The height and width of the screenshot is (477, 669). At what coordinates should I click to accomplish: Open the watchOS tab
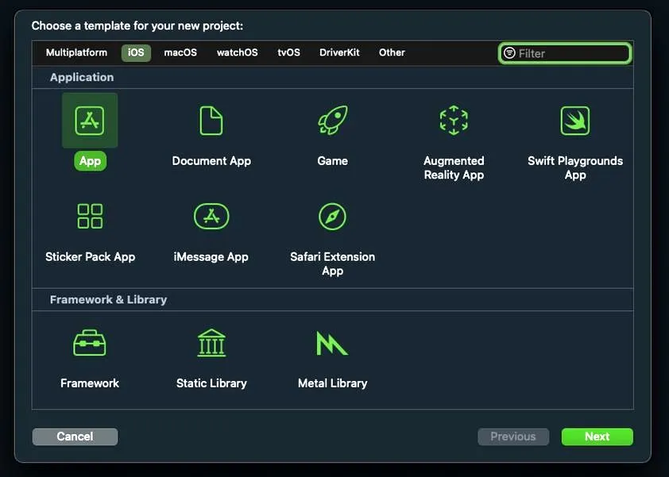pos(238,52)
